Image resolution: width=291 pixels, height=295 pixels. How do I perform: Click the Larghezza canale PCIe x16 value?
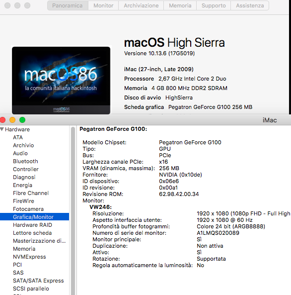coord(163,162)
